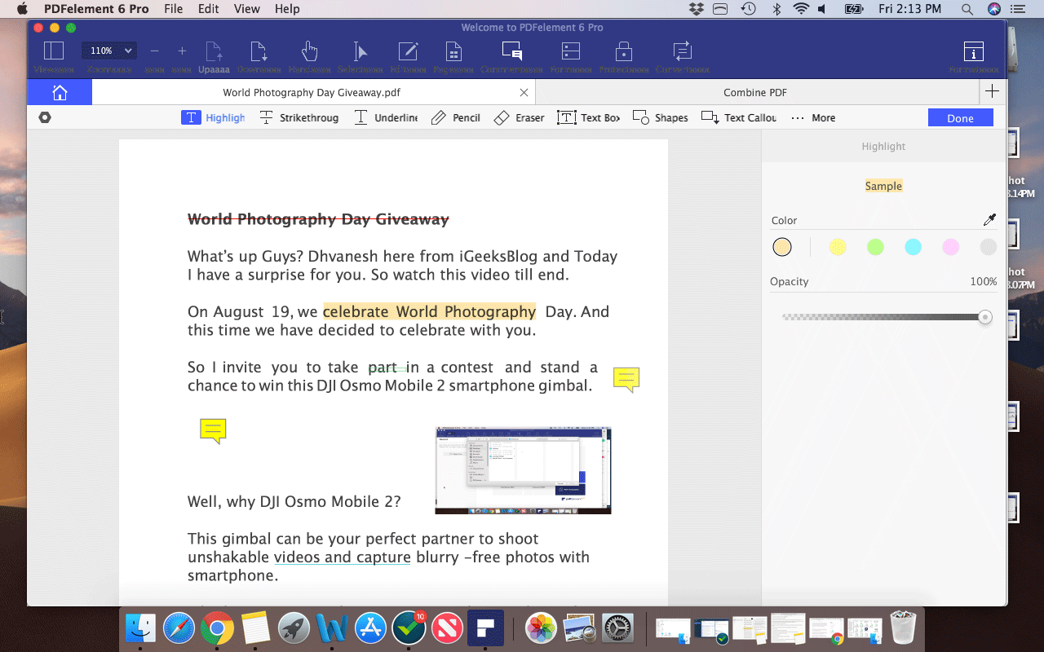Close the World Photography Day Giveaway.pdf tab
The height and width of the screenshot is (652, 1044).
tap(524, 93)
